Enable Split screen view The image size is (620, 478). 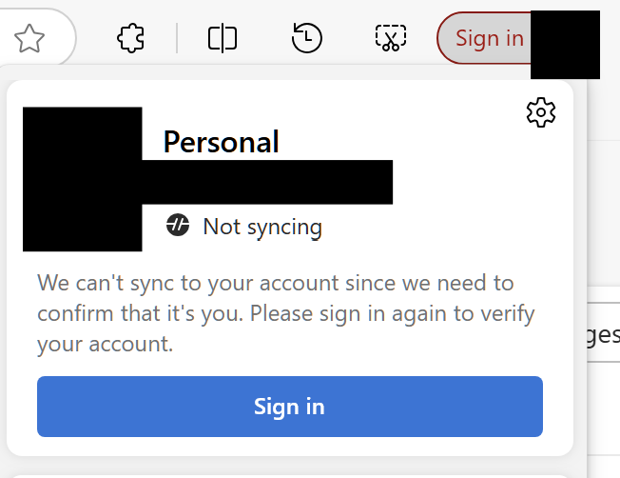222,38
